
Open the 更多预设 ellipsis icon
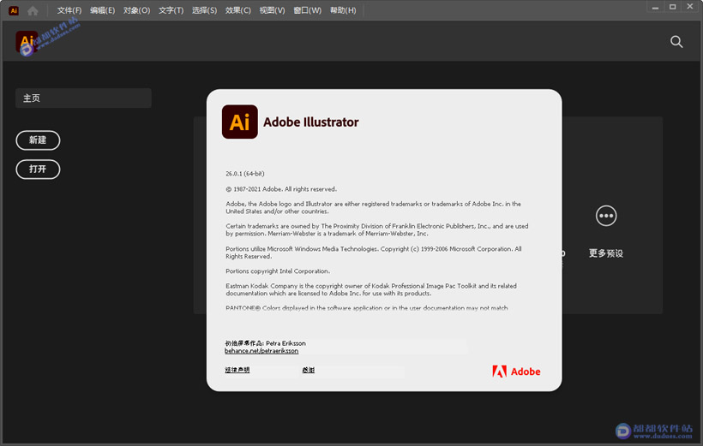(x=606, y=216)
